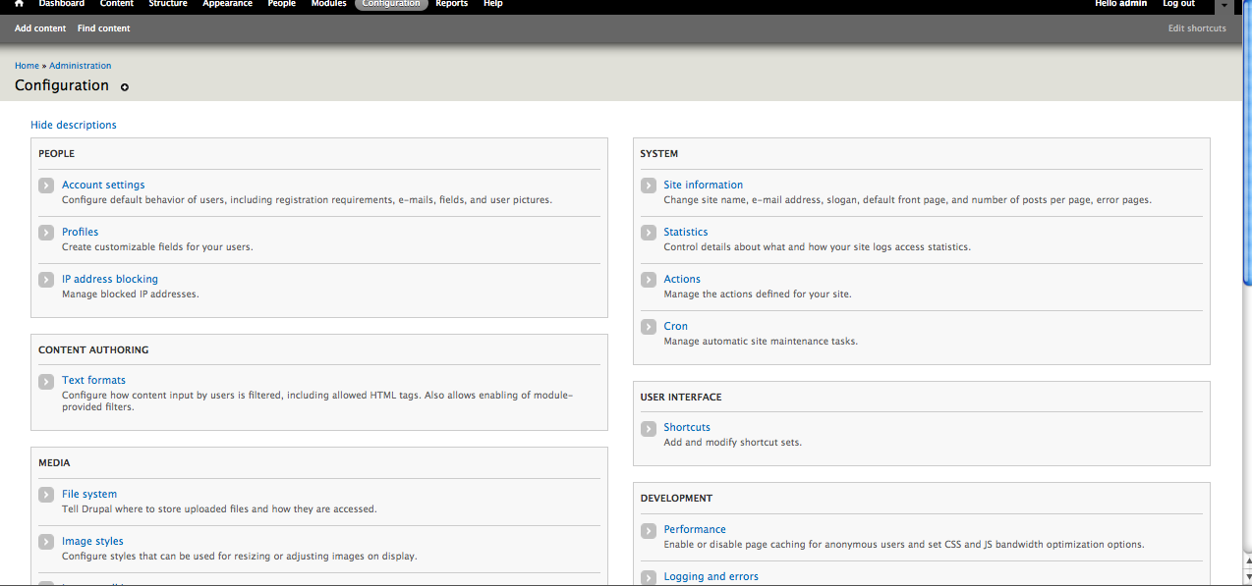Click the arrow icon next to Actions
The image size is (1252, 586).
point(648,279)
